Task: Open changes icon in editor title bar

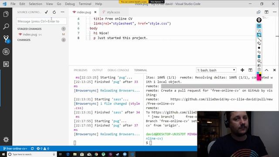Action: pyautogui.click(x=259, y=12)
